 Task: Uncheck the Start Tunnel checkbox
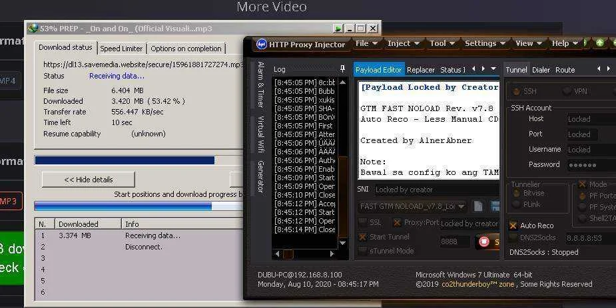[x=362, y=237]
